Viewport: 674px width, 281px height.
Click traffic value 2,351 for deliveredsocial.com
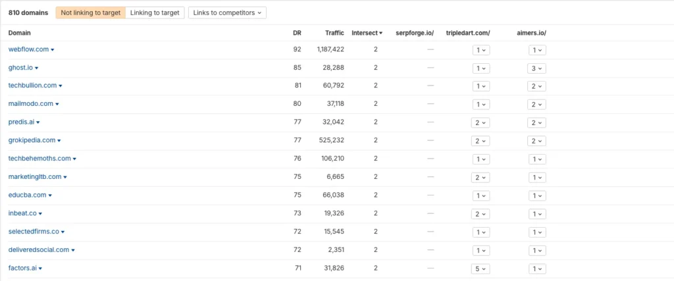pyautogui.click(x=336, y=249)
